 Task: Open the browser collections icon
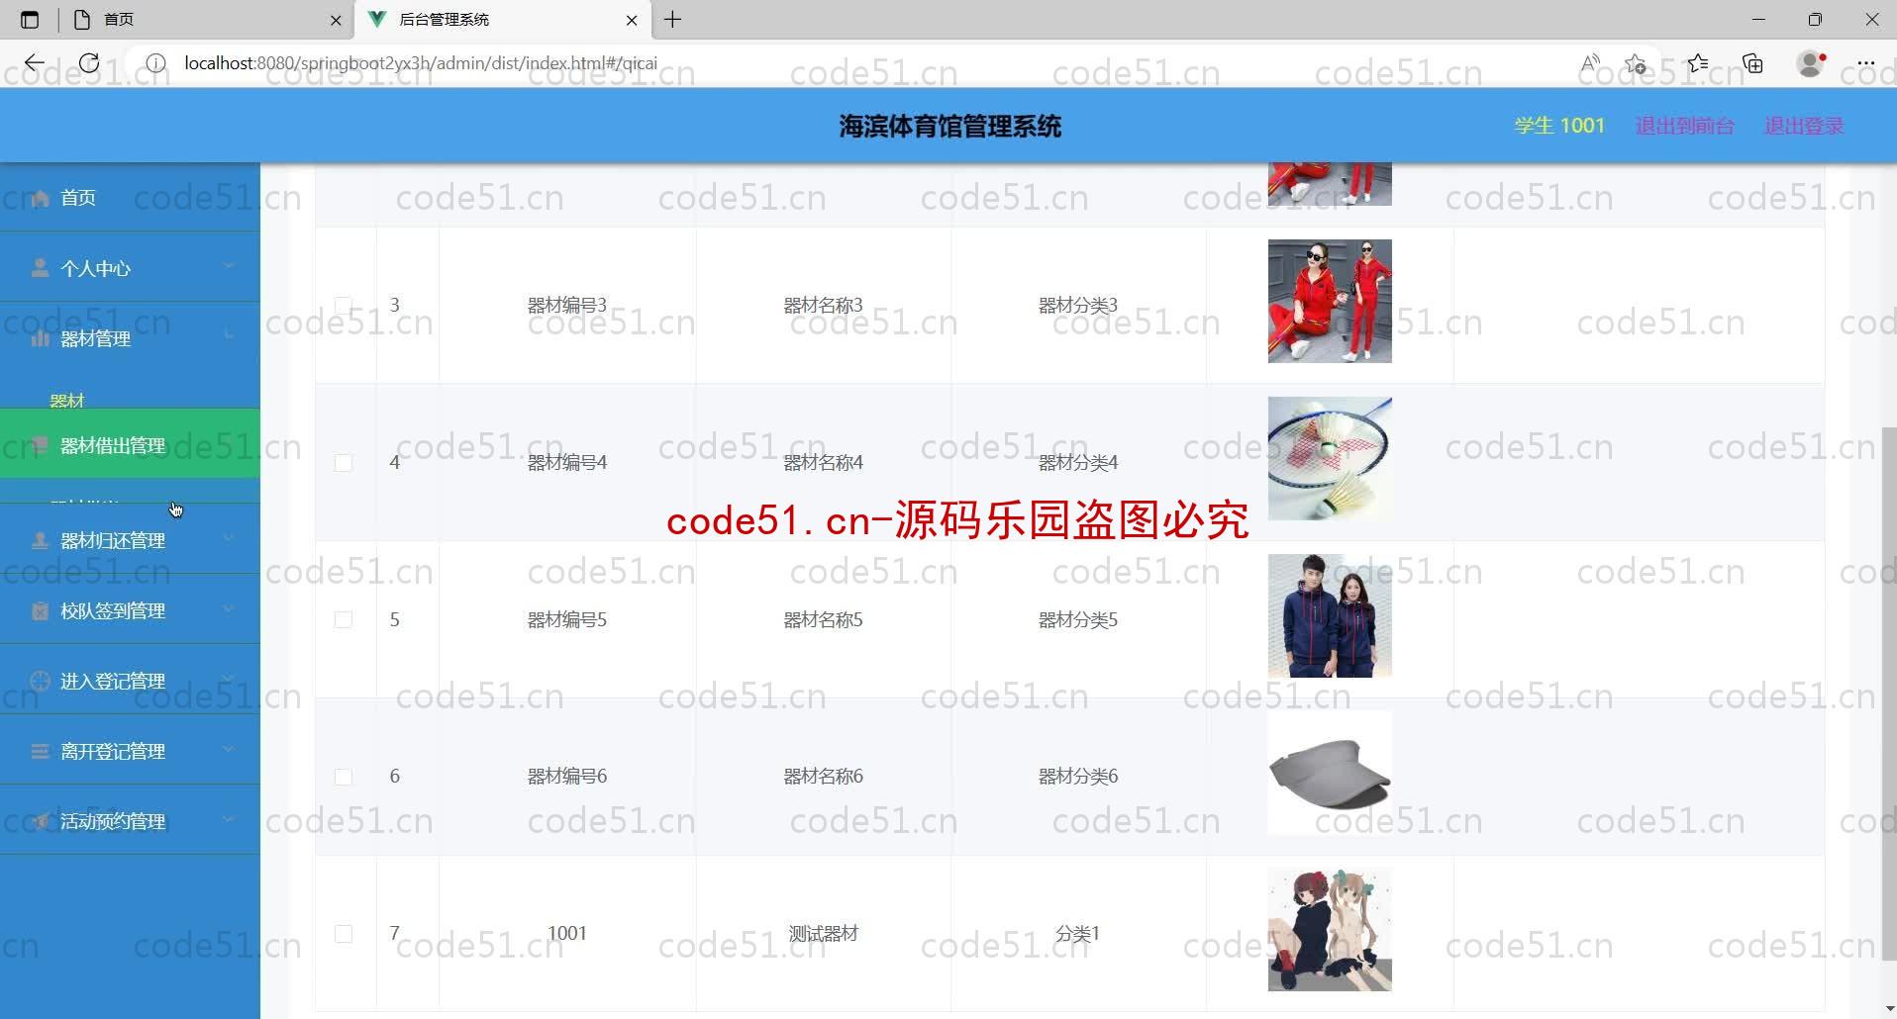pyautogui.click(x=1753, y=63)
